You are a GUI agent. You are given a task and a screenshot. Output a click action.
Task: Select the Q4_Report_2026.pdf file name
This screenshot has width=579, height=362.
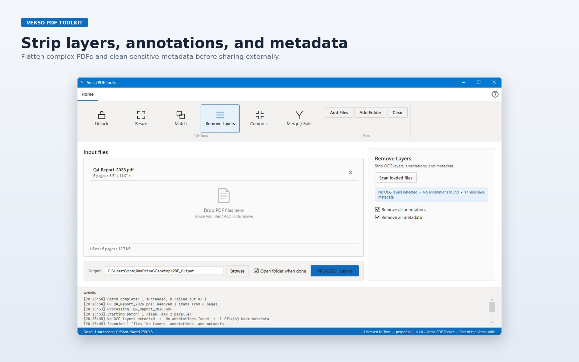coord(113,170)
